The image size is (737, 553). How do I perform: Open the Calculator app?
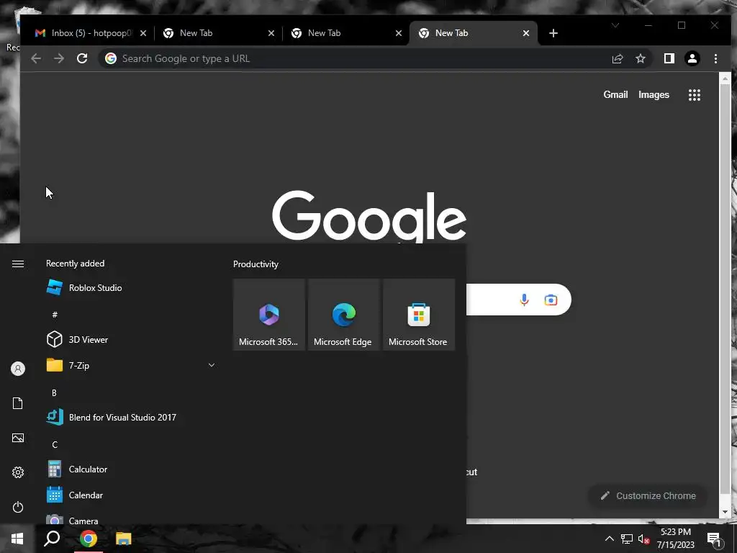click(131, 469)
